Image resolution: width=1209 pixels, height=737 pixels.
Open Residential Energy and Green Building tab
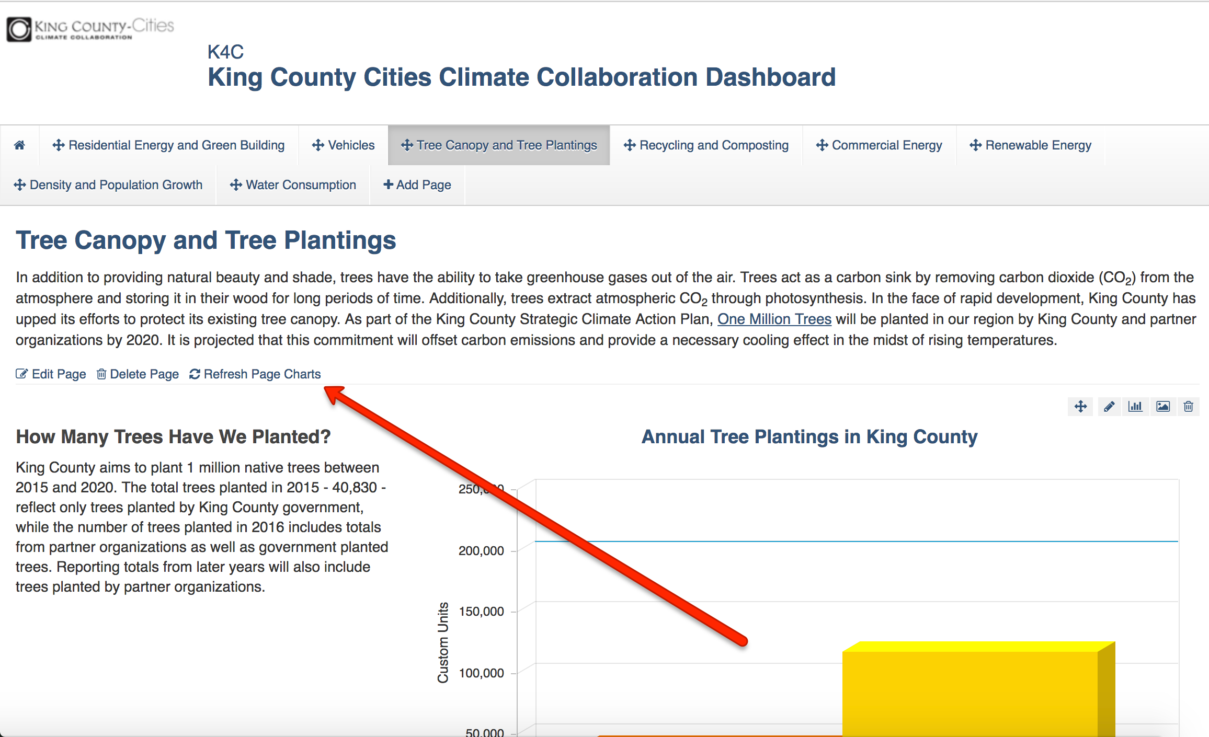click(x=168, y=145)
